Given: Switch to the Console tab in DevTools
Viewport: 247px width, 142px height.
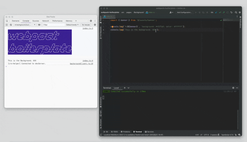Looking at the screenshot, I should click(x=26, y=21).
